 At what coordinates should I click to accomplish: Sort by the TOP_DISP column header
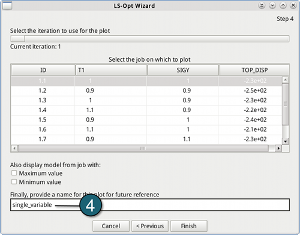click(254, 70)
